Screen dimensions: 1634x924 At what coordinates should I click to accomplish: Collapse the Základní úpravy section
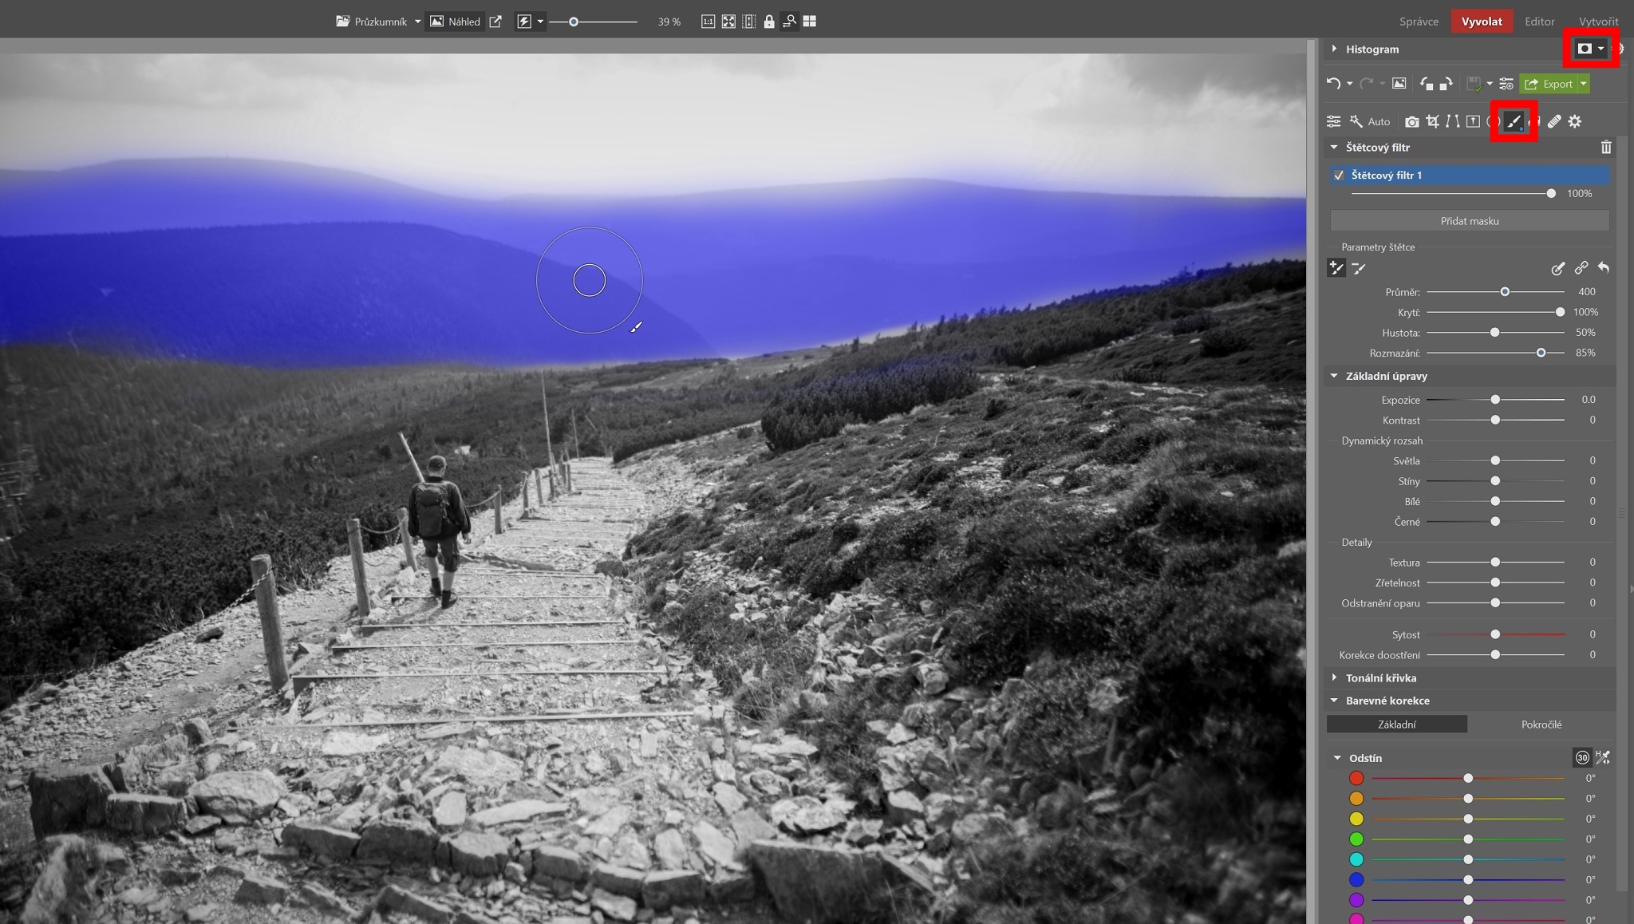click(1334, 376)
